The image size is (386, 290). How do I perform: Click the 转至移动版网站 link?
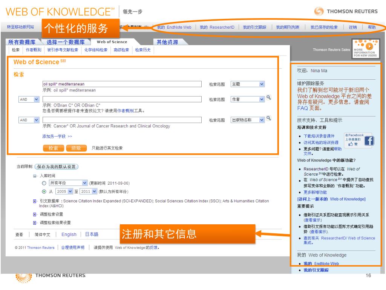(x=20, y=27)
